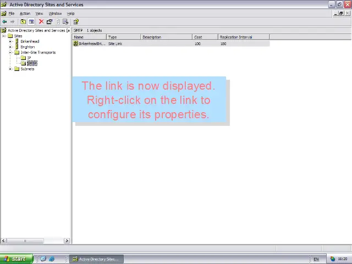Select the IP transport folder label
The height and width of the screenshot is (264, 352).
(29, 58)
